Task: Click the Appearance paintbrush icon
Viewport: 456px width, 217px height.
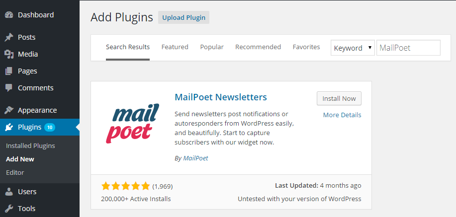Action: [9, 110]
